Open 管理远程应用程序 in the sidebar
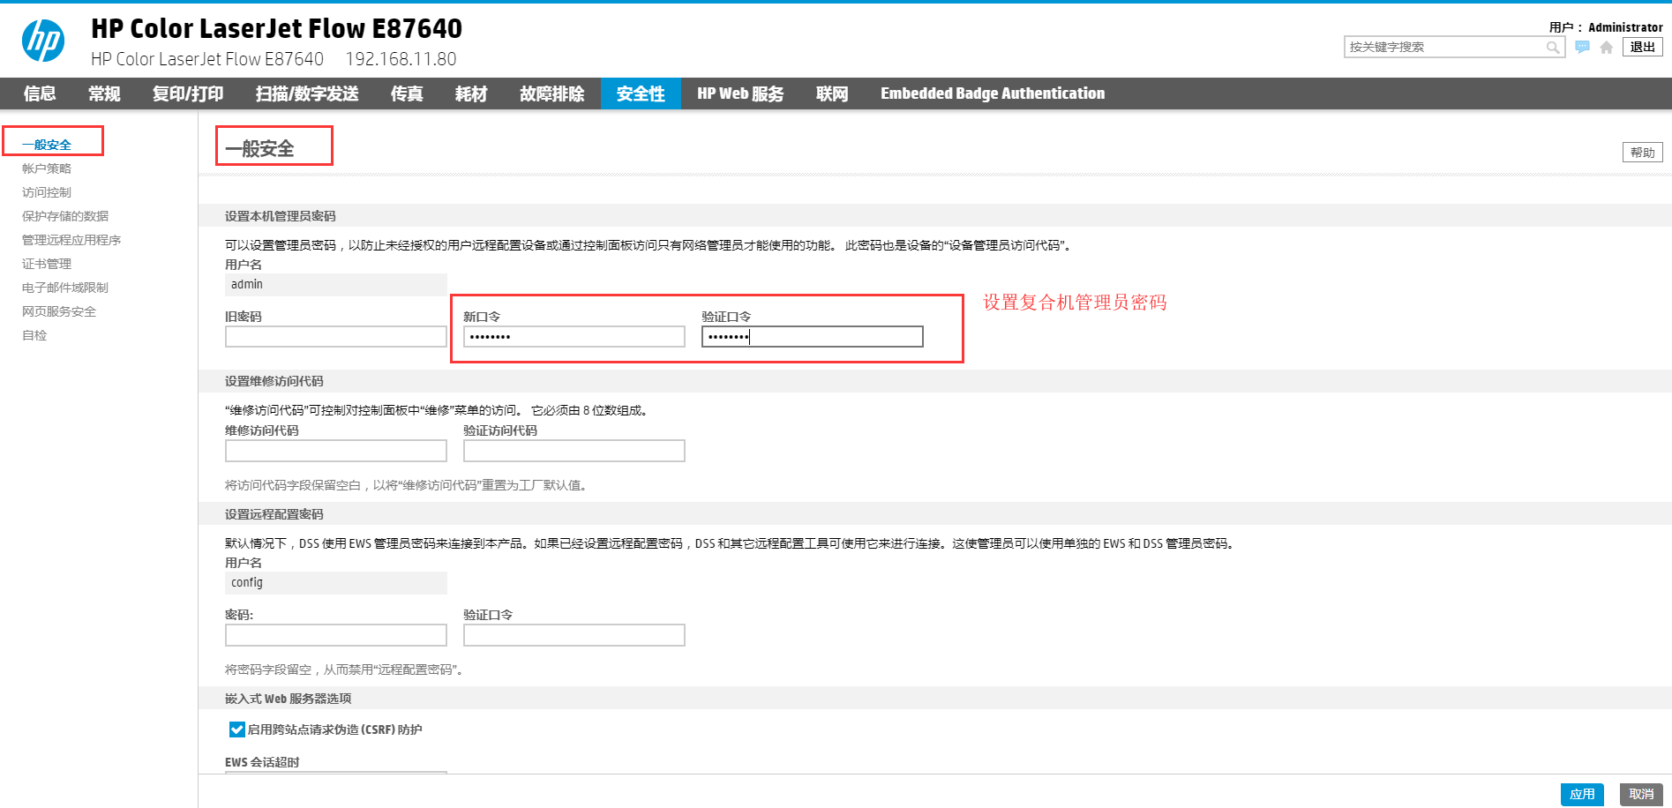Screen dimensions: 1672x808 click(x=71, y=240)
